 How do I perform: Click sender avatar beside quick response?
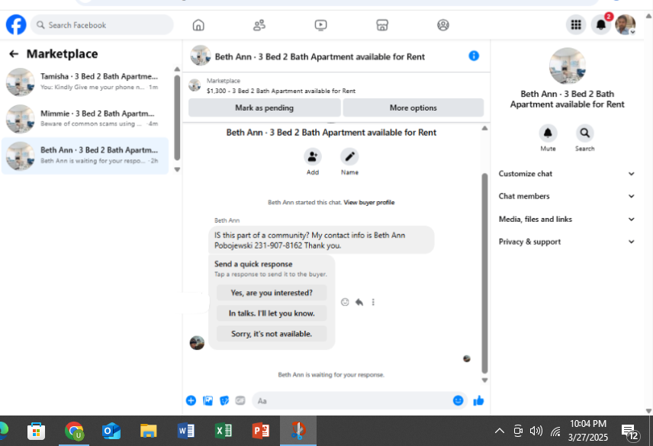pyautogui.click(x=197, y=343)
